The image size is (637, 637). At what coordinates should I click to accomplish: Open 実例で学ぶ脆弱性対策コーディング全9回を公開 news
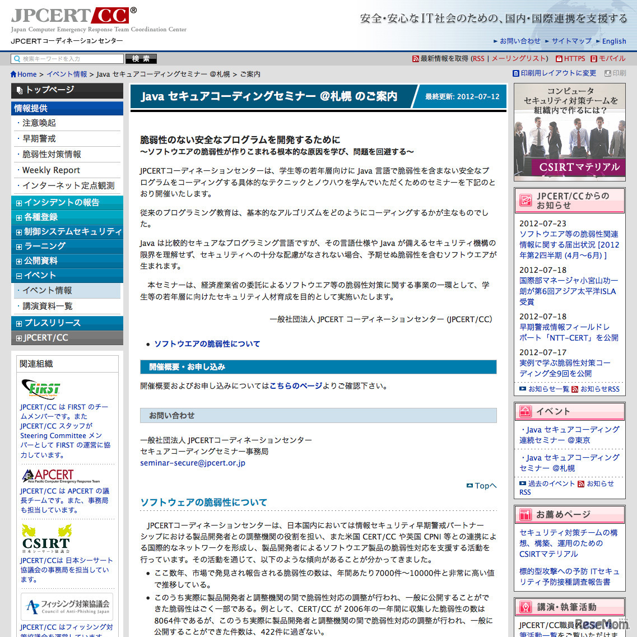click(565, 369)
